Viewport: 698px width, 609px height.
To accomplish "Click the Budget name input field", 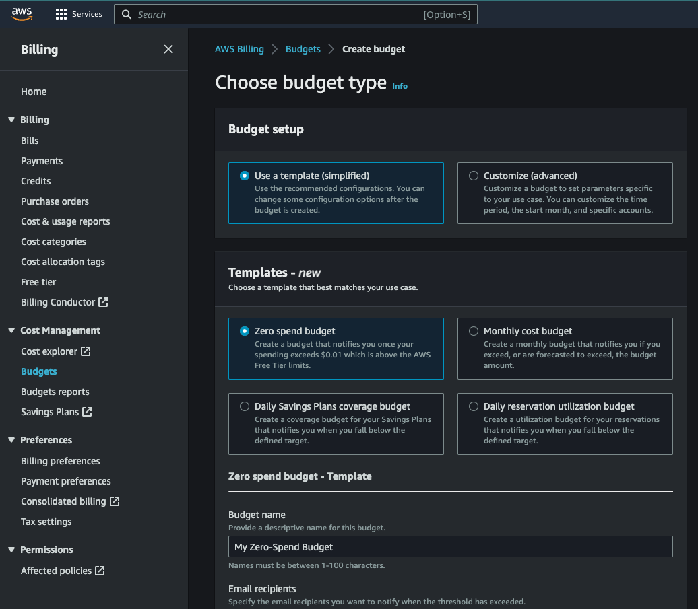I will point(451,547).
